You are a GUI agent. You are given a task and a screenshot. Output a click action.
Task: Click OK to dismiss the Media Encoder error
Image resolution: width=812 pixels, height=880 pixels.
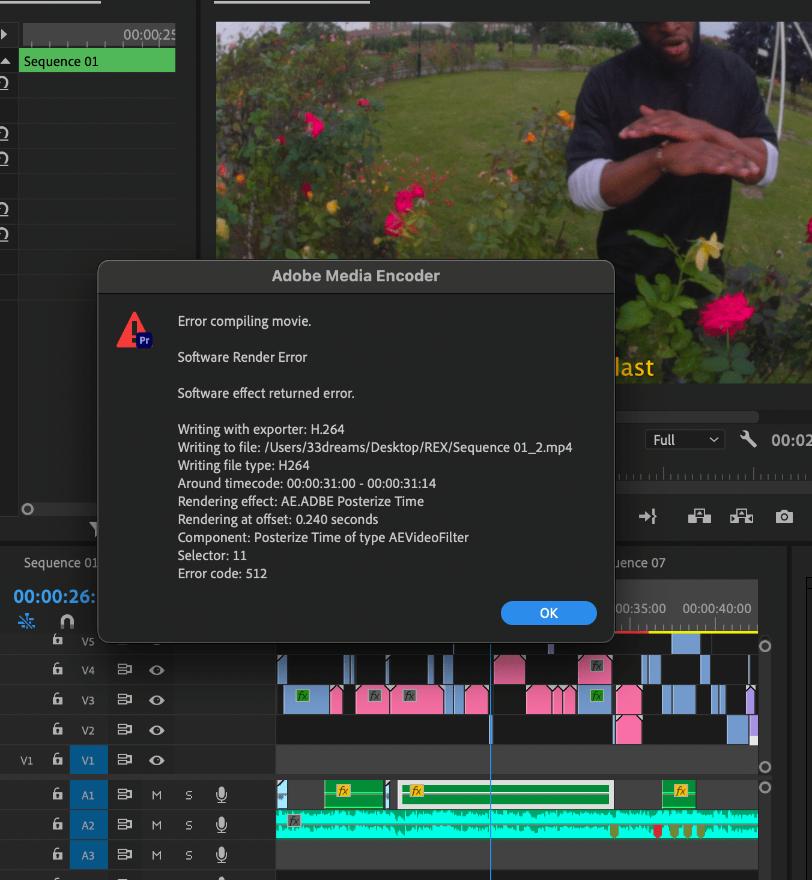(x=548, y=613)
